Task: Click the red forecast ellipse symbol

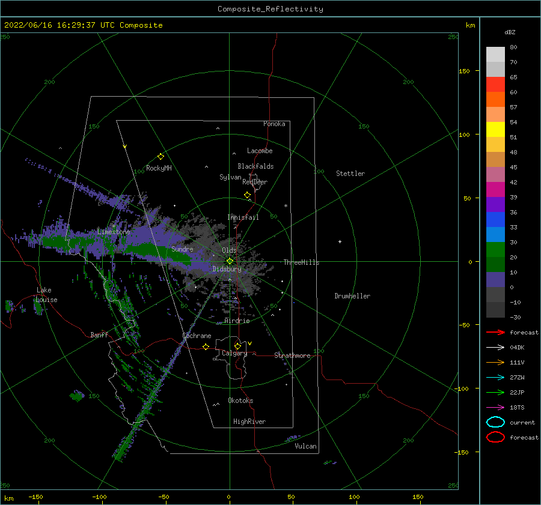Action: 495,437
